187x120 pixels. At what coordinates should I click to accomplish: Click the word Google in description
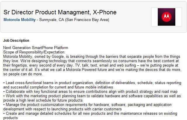tap(58, 56)
